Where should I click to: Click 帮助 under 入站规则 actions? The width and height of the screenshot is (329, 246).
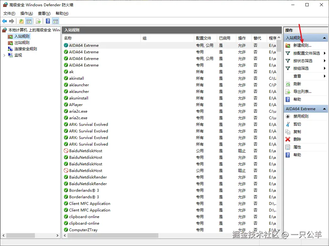coord(297,99)
